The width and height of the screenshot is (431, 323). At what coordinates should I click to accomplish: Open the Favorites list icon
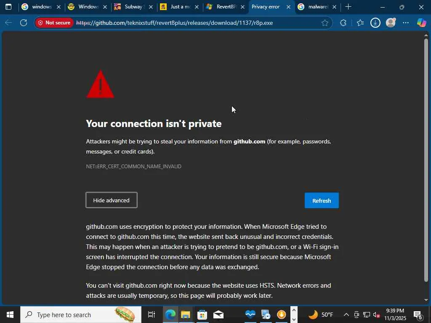coord(360,23)
